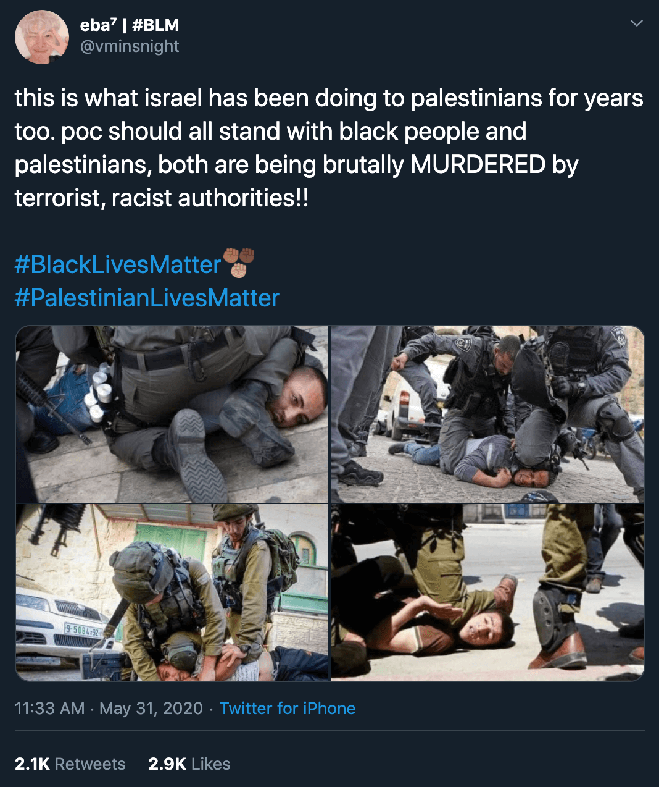Open the top-right attached photo
This screenshot has height=787, width=659.
[487, 414]
